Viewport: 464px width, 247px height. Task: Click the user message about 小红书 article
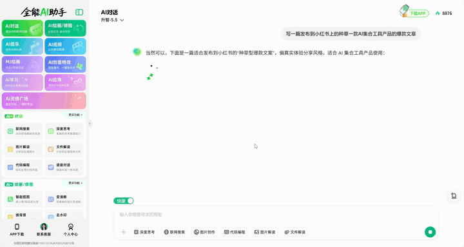(x=351, y=34)
